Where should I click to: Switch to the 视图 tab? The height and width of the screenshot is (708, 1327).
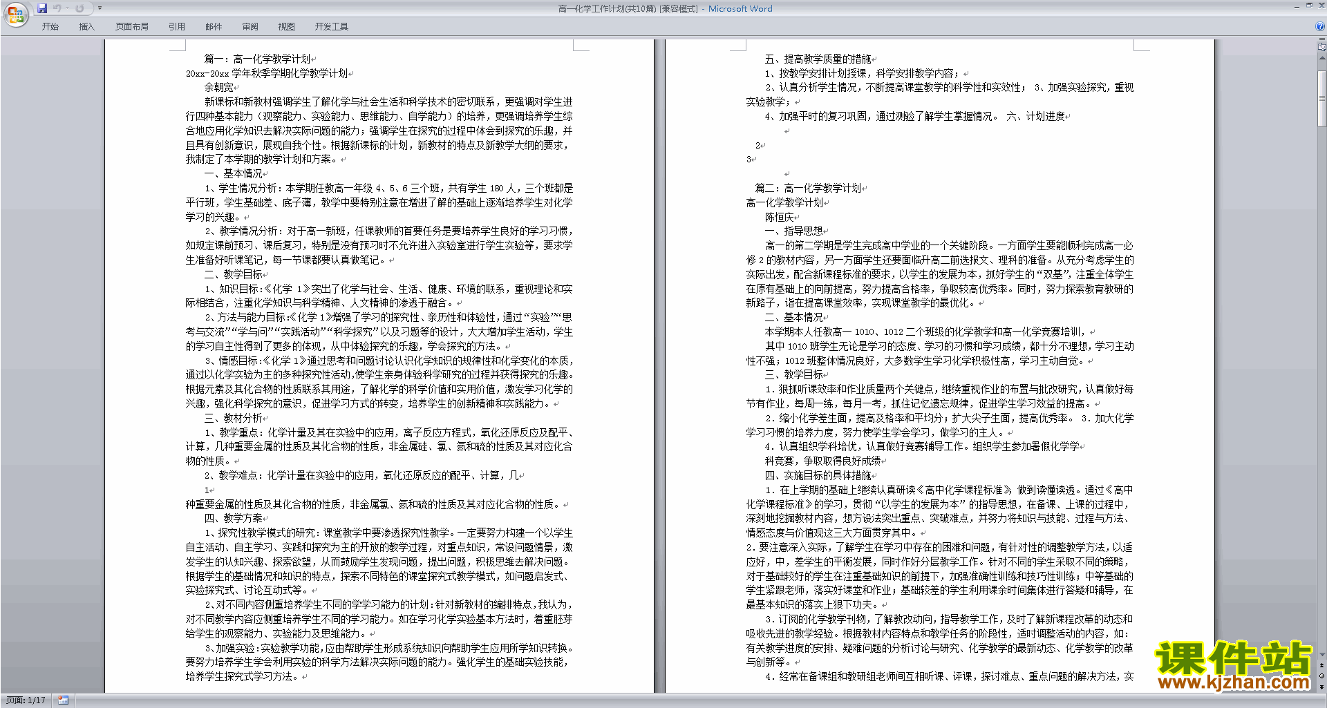[287, 26]
